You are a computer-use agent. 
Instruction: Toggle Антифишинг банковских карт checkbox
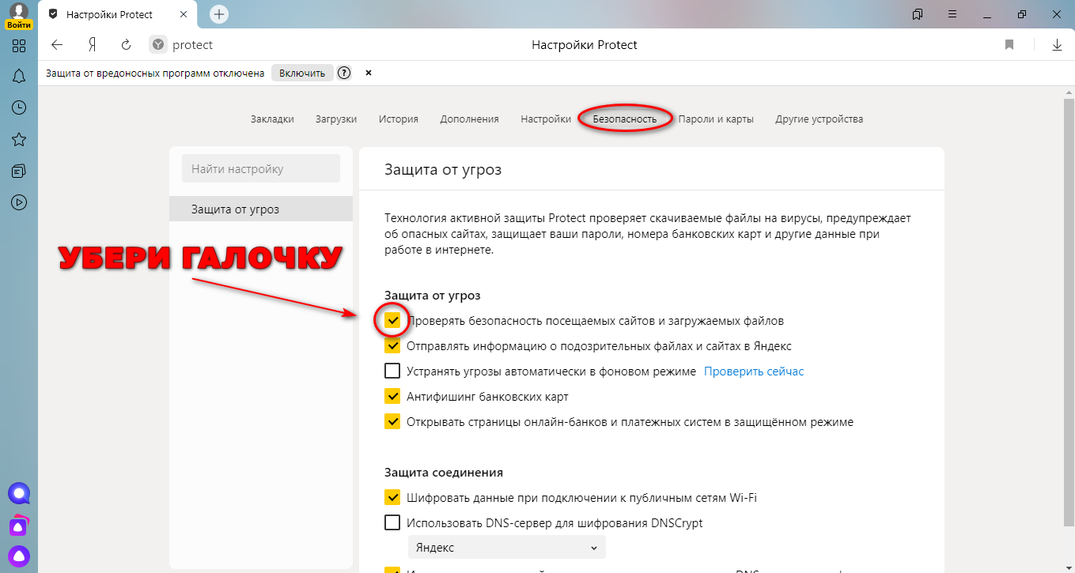tap(392, 396)
